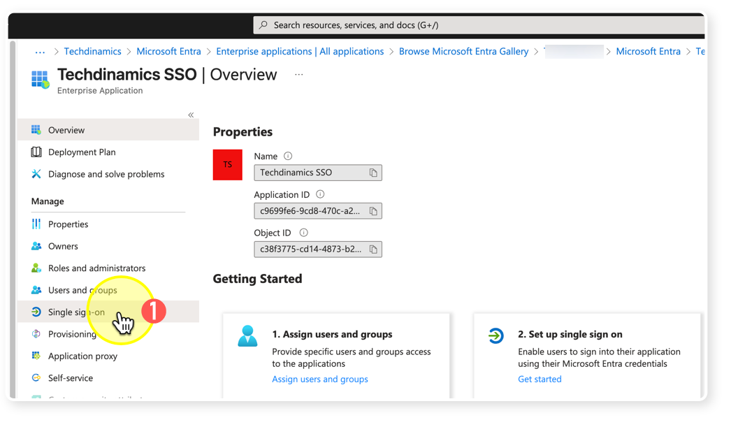This screenshot has height=427, width=731.
Task: Click the Set up single sign on card icon
Action: click(495, 335)
